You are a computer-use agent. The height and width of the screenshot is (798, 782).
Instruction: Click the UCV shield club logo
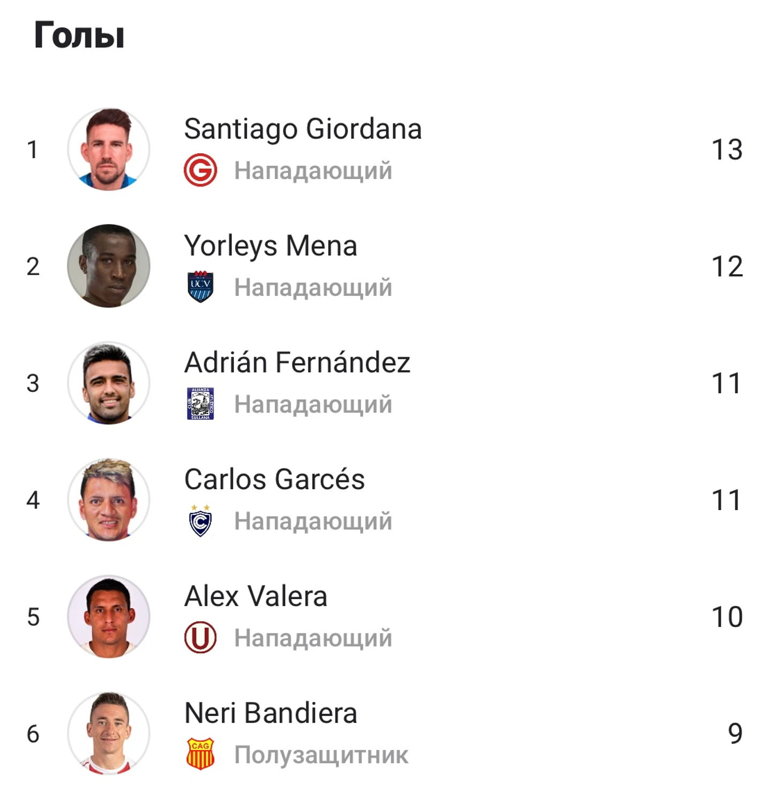(200, 287)
